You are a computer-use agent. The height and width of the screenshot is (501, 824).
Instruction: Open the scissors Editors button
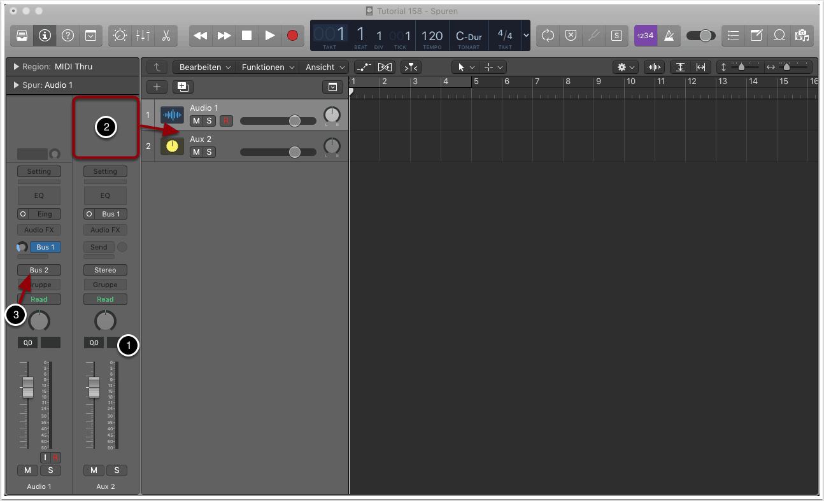(166, 36)
